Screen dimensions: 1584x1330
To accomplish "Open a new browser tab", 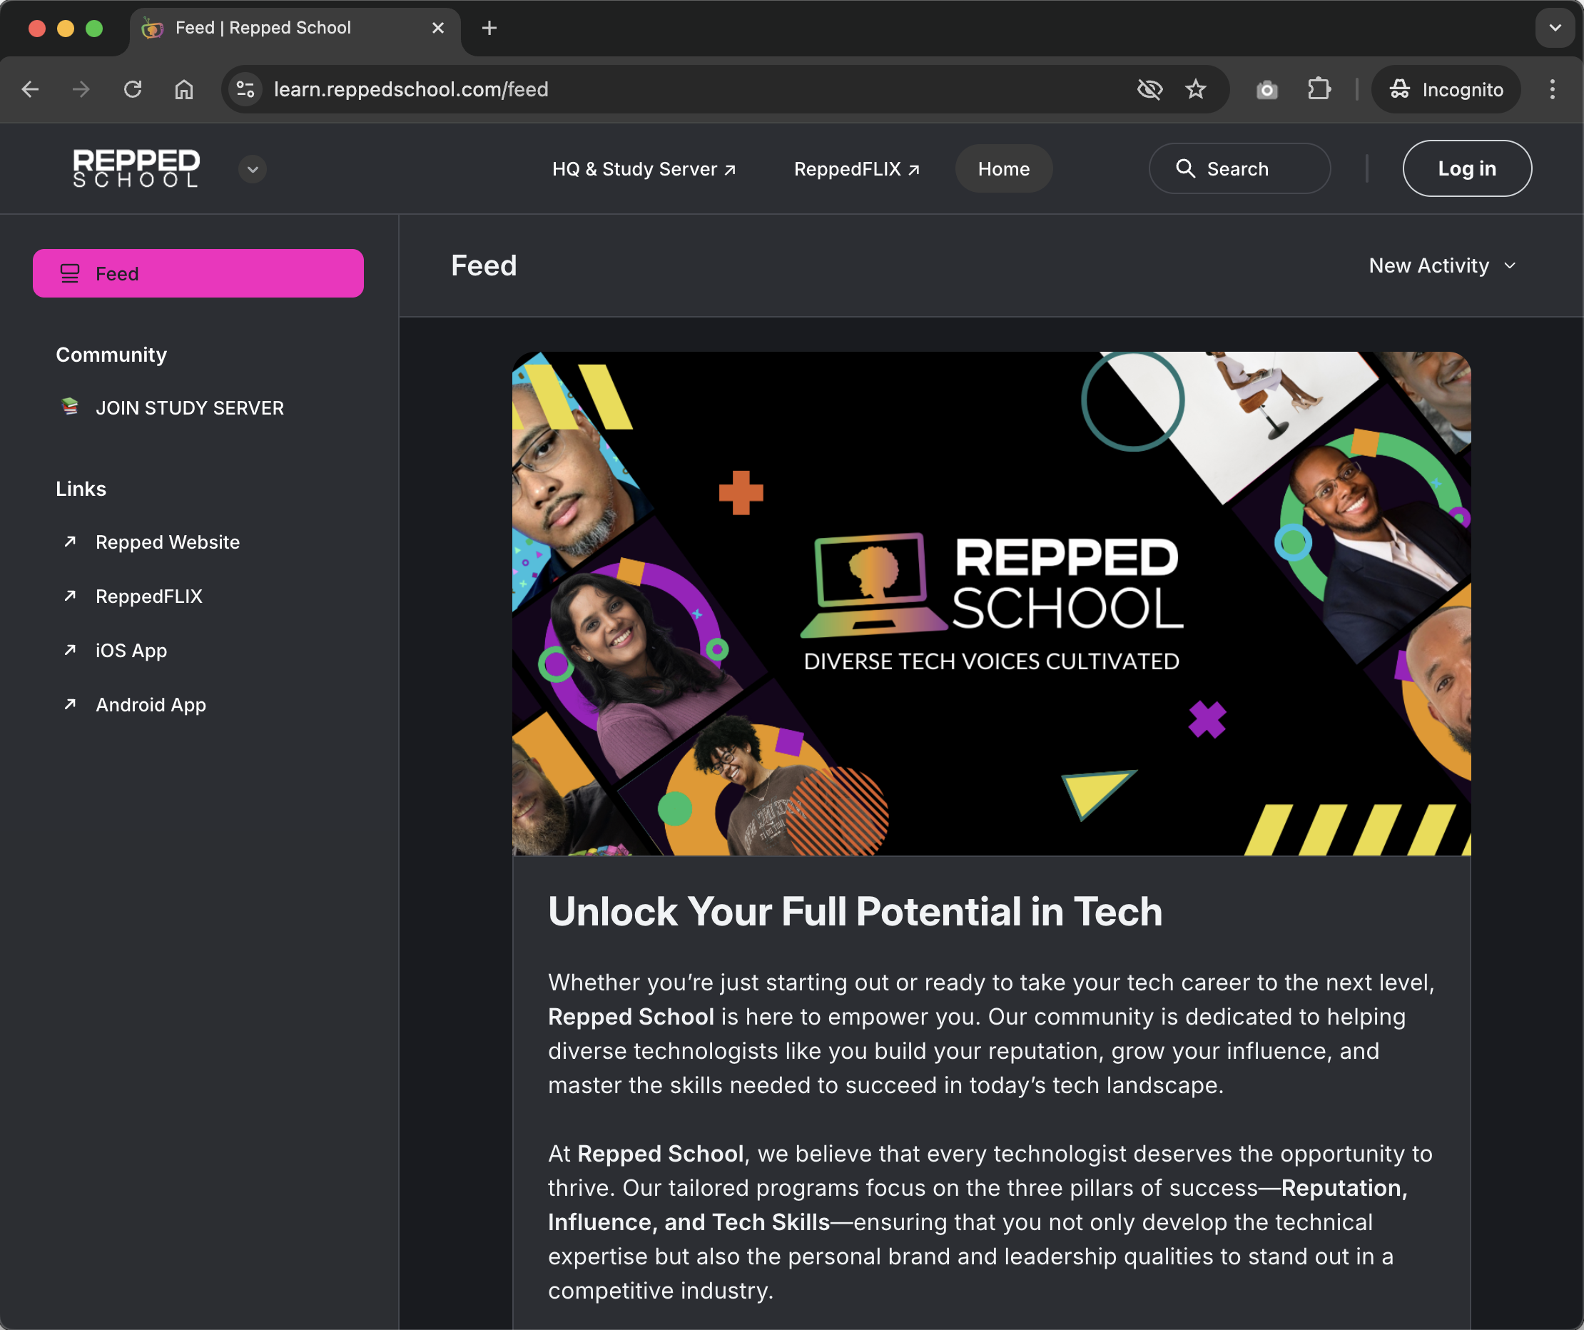I will coord(489,28).
